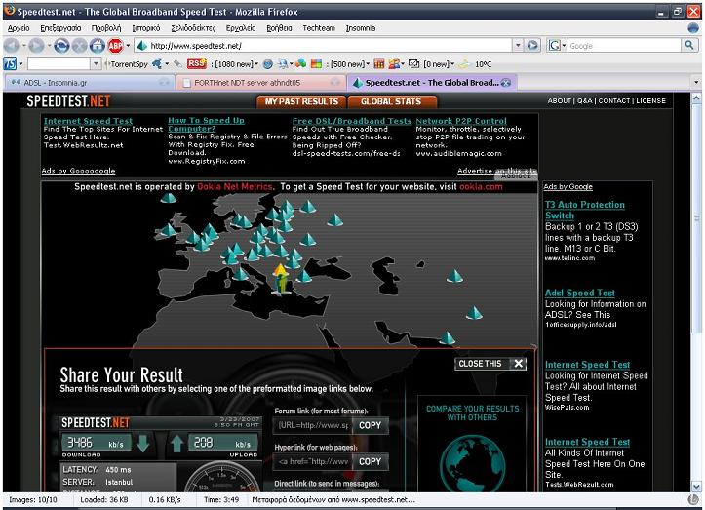This screenshot has height=510, width=705.
Task: Open How To Speed Up Computer ad link
Action: point(206,125)
